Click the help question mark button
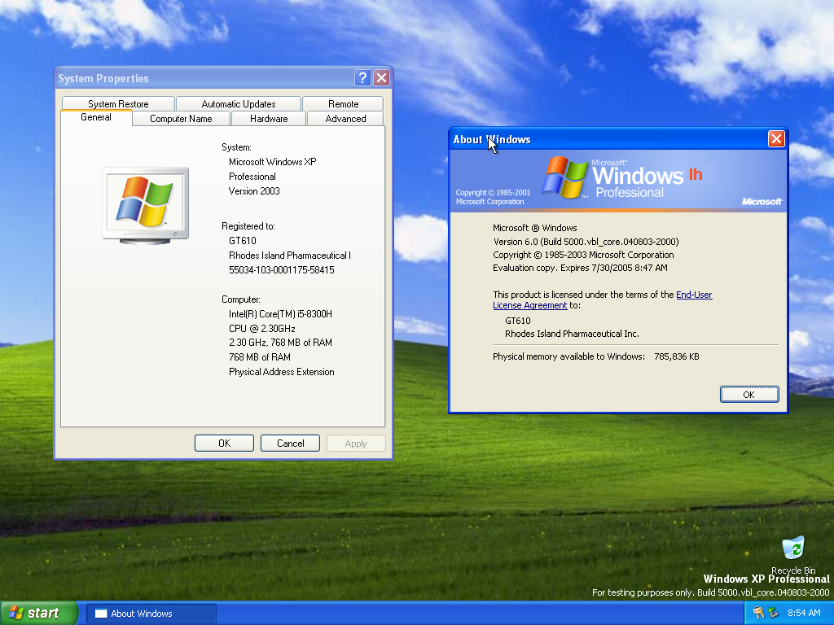The image size is (834, 625). 363,78
